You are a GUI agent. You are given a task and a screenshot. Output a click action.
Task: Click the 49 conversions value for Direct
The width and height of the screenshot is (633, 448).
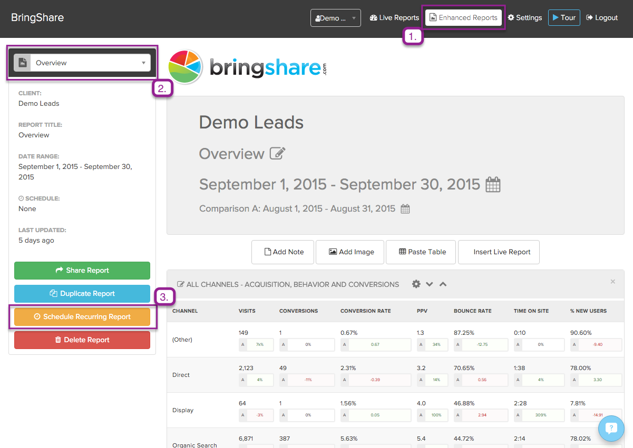point(283,368)
